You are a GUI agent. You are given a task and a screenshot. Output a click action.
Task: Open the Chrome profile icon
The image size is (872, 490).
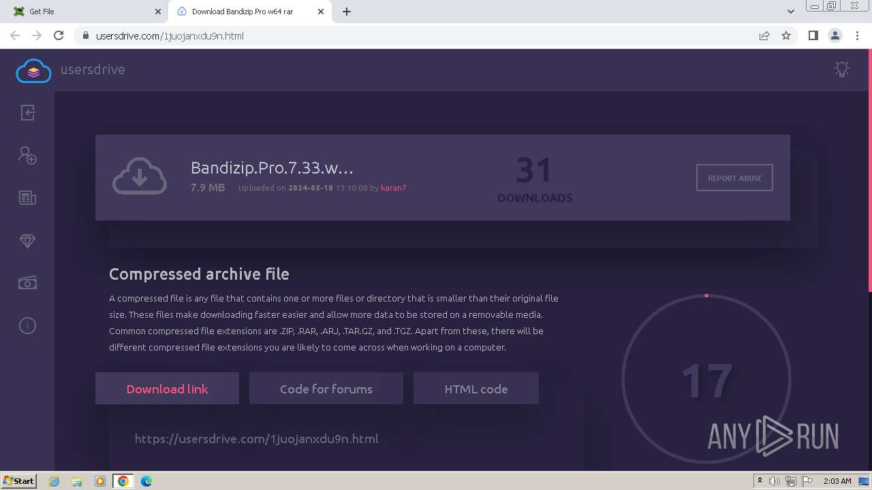coord(835,35)
